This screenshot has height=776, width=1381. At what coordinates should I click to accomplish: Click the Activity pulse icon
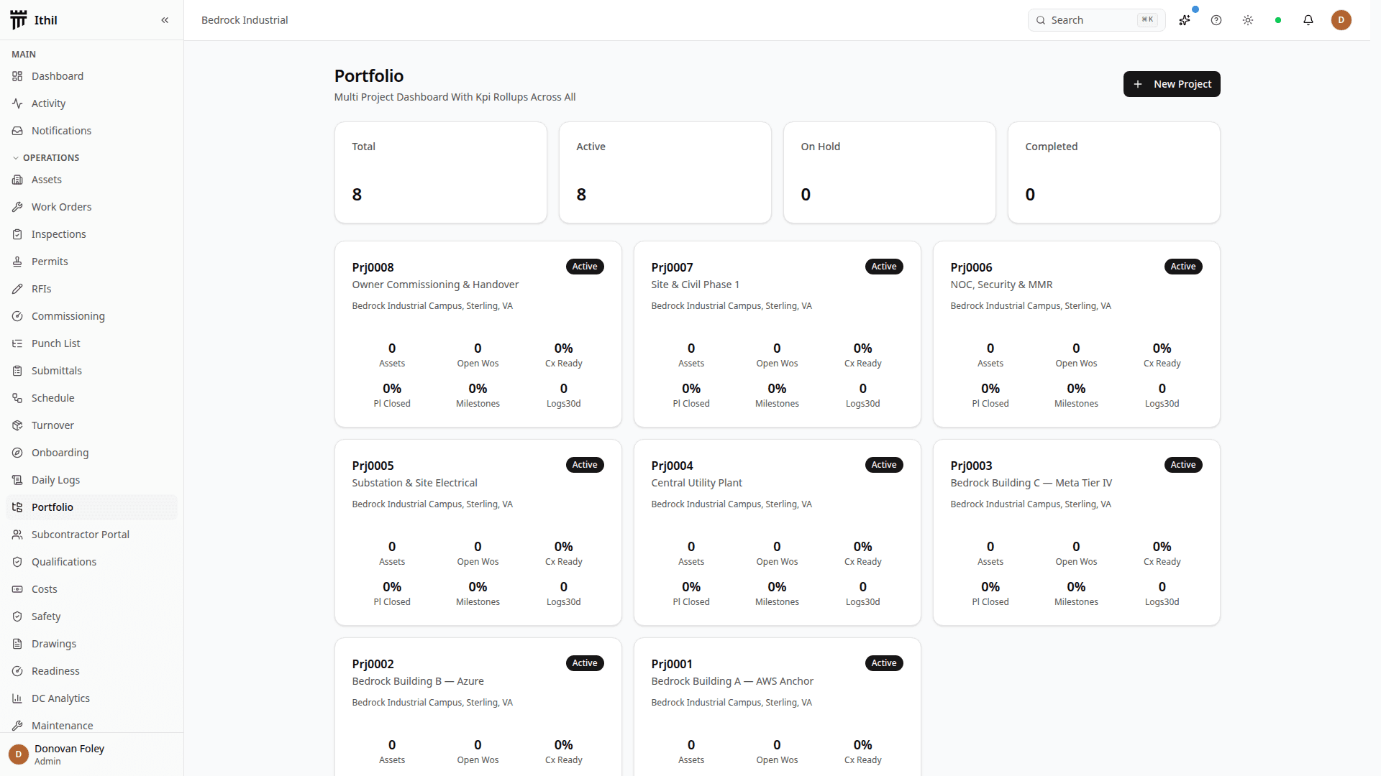pos(17,103)
